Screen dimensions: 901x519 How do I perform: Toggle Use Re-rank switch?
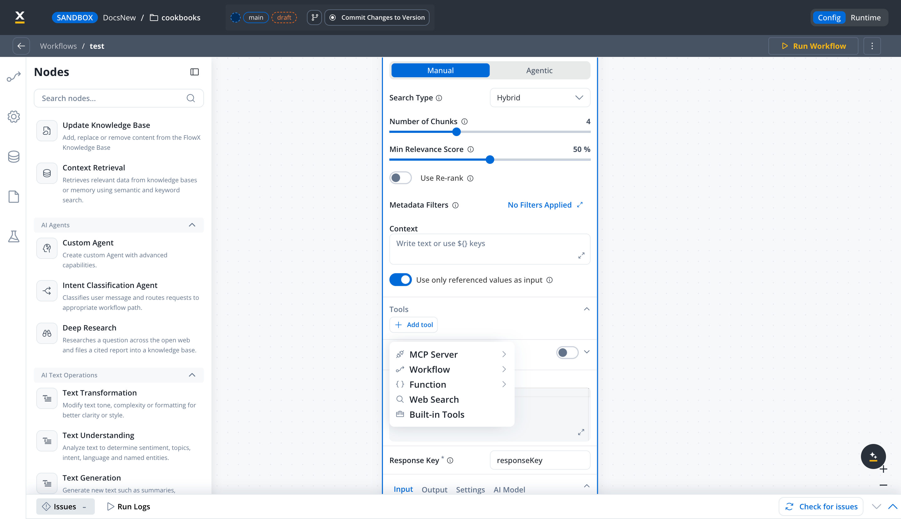point(400,178)
